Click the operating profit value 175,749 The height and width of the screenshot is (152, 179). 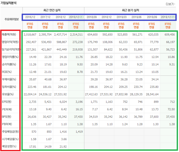pyautogui.click(x=93, y=42)
